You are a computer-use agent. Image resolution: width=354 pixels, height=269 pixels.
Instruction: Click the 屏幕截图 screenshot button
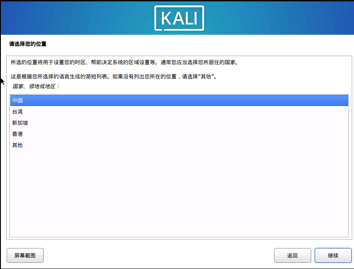pyautogui.click(x=25, y=256)
